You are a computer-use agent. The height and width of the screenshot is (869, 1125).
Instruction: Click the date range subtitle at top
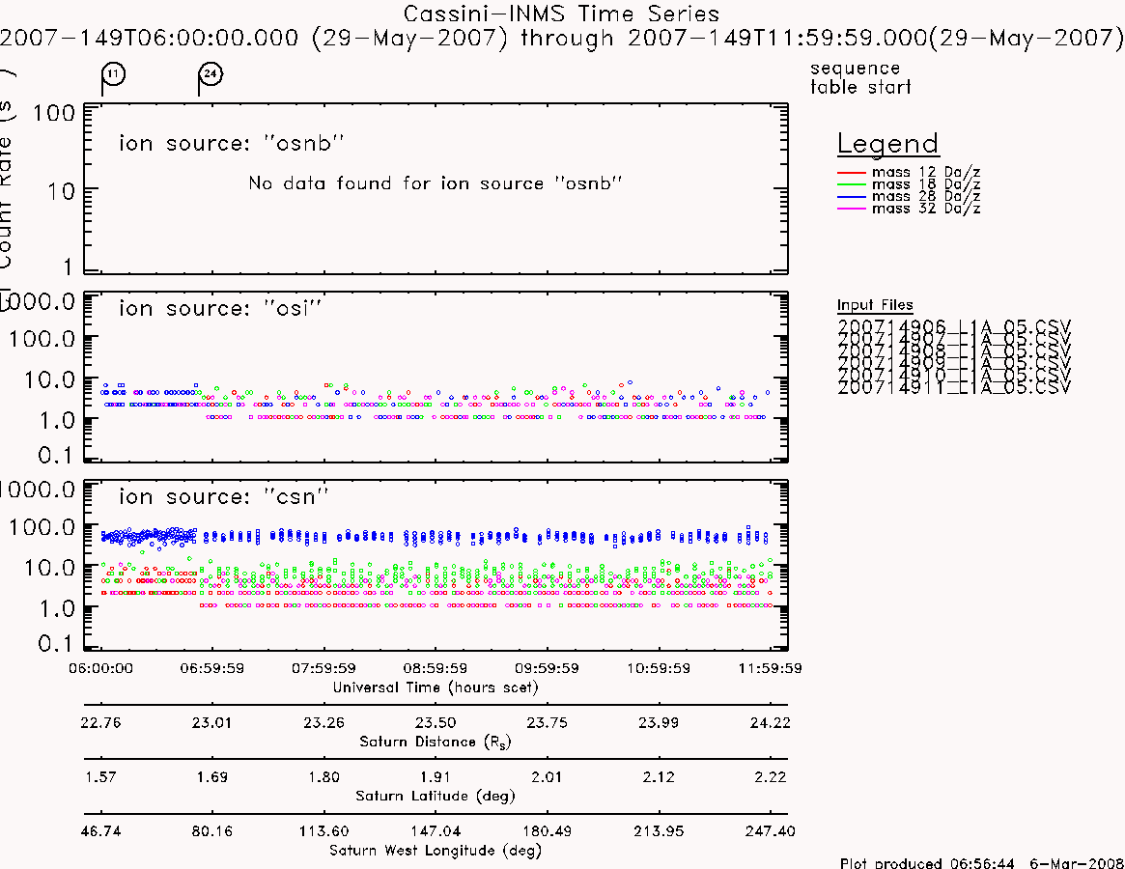click(561, 38)
